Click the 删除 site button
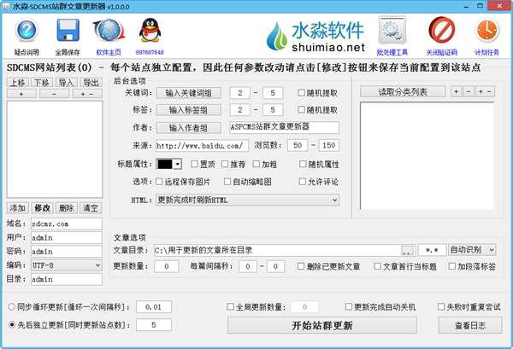 click(67, 207)
